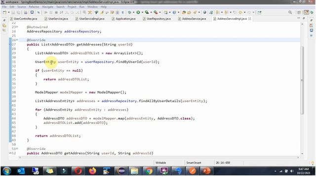The width and height of the screenshot is (316, 177).
Task: Expand the Coverage dropdown arrow
Action: [x=151, y=12]
